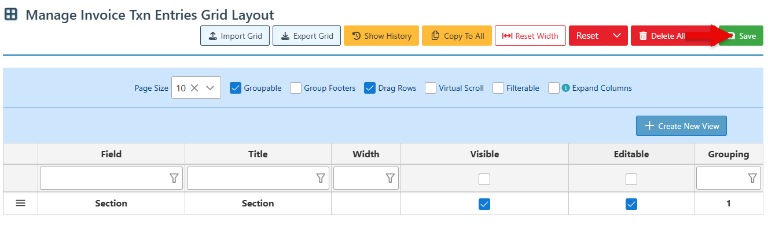Click Create New View button
The width and height of the screenshot is (768, 229).
point(681,126)
